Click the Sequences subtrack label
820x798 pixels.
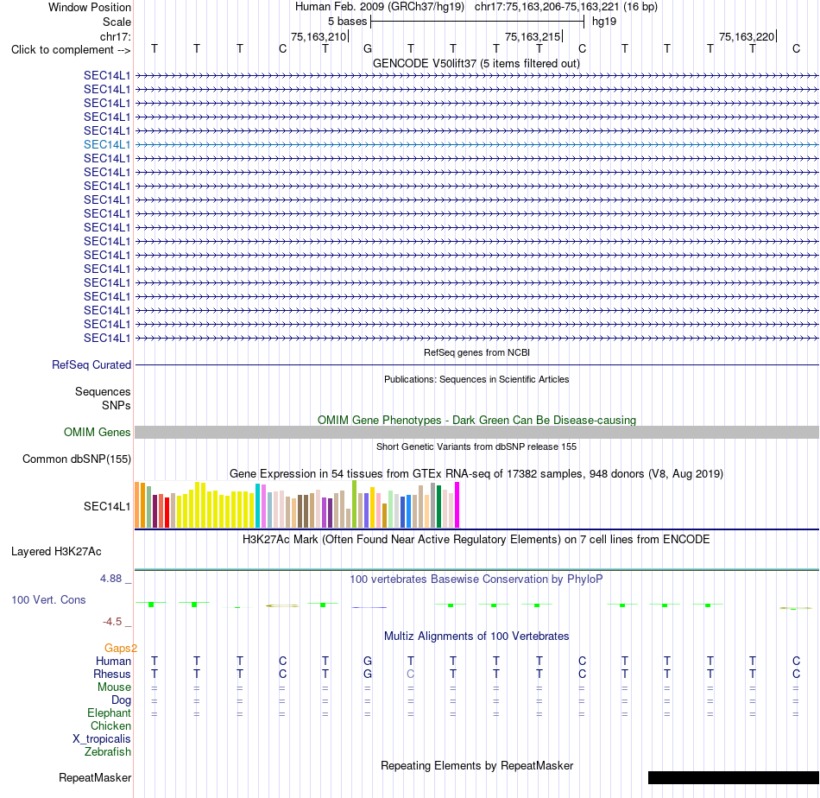coord(103,391)
